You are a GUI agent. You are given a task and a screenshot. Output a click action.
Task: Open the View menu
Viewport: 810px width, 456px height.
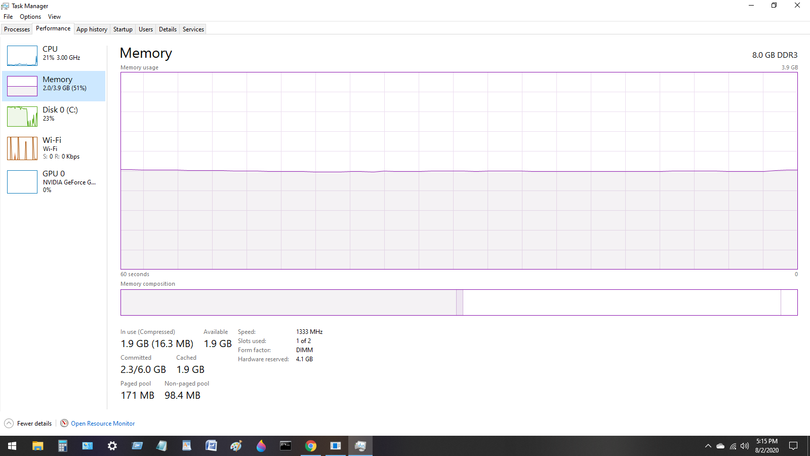pyautogui.click(x=54, y=17)
